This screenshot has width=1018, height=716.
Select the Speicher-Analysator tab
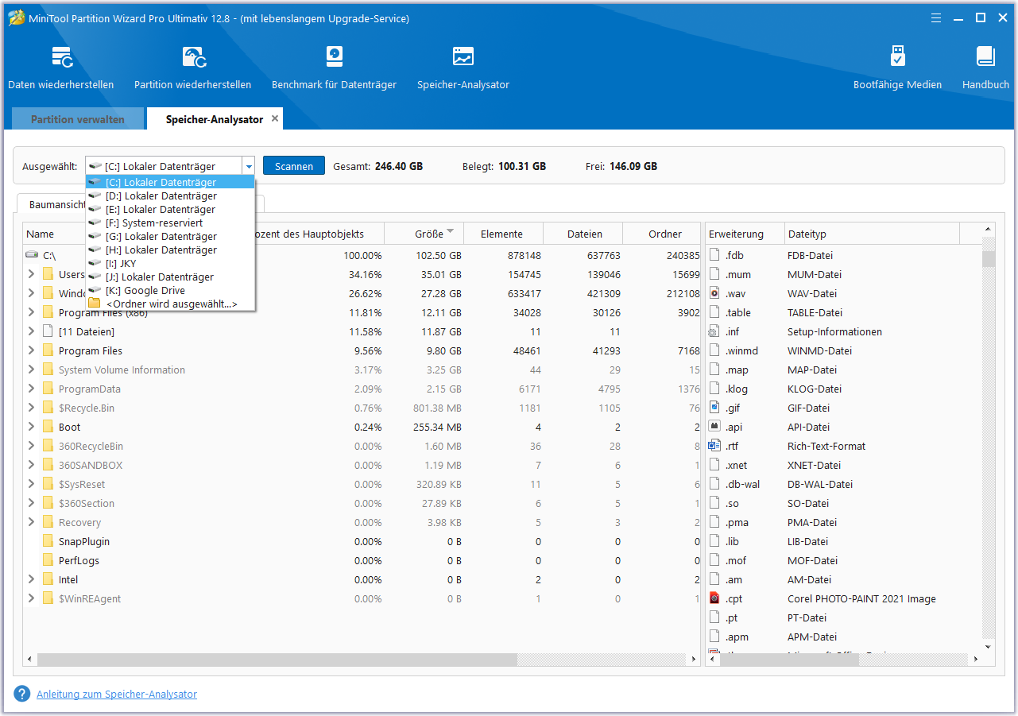pos(215,119)
